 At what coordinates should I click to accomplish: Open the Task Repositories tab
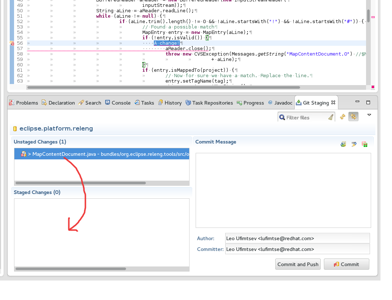click(209, 103)
